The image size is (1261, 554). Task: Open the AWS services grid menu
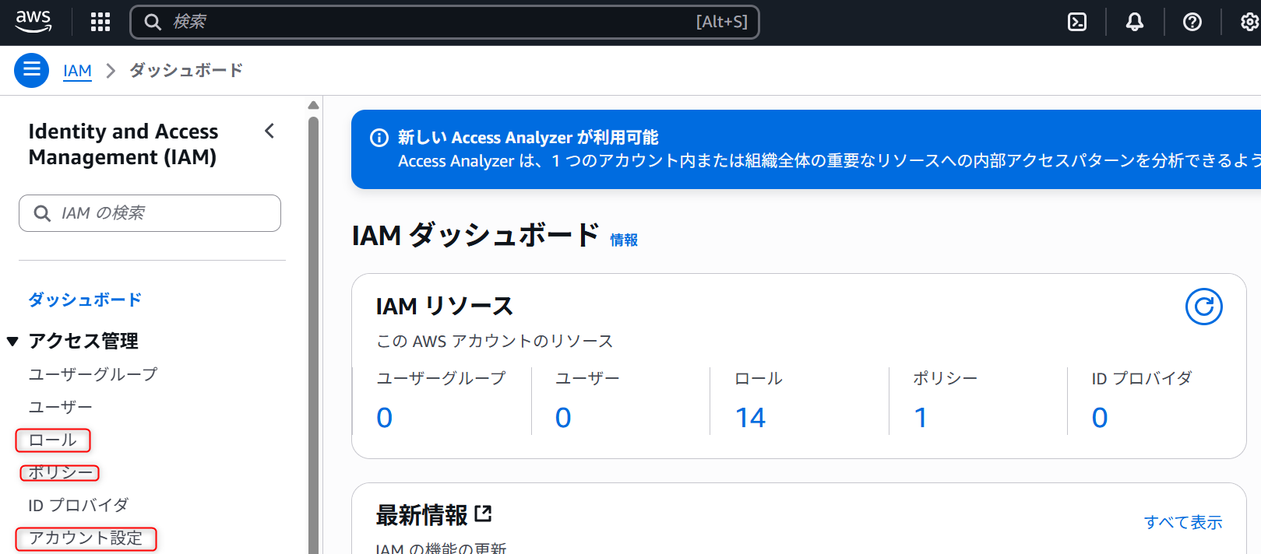coord(100,22)
